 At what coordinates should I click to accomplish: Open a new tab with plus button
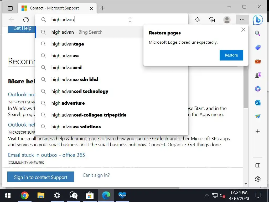pos(102,8)
